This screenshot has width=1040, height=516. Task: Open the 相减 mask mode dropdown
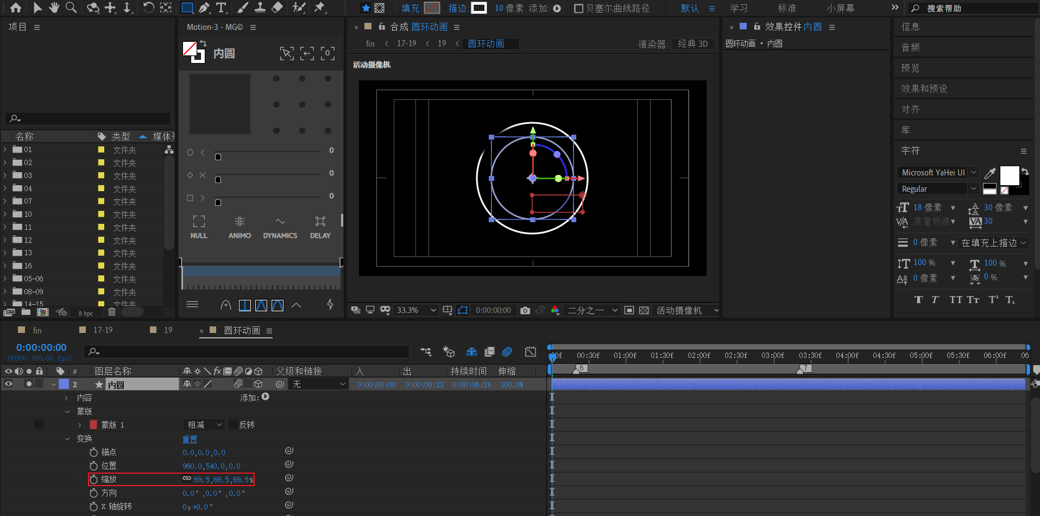click(x=204, y=425)
